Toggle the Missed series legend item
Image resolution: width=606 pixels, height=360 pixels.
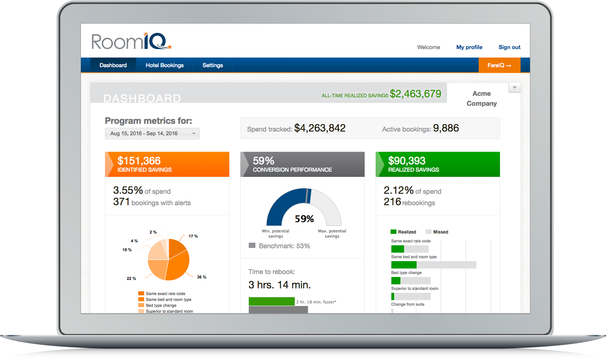click(x=437, y=232)
